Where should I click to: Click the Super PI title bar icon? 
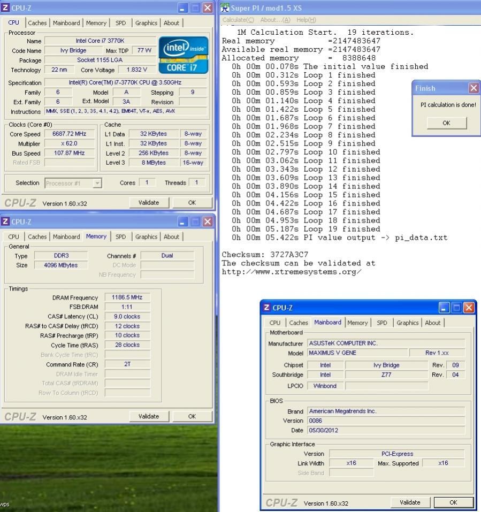(225, 7)
